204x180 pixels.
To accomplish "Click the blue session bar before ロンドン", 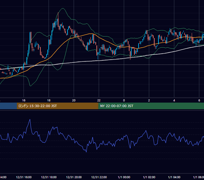I will coord(8,106).
